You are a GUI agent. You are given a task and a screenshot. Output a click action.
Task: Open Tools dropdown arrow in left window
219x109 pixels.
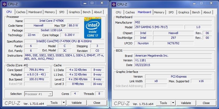64,103
